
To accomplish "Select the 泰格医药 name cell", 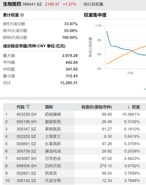I will [x=53, y=129].
